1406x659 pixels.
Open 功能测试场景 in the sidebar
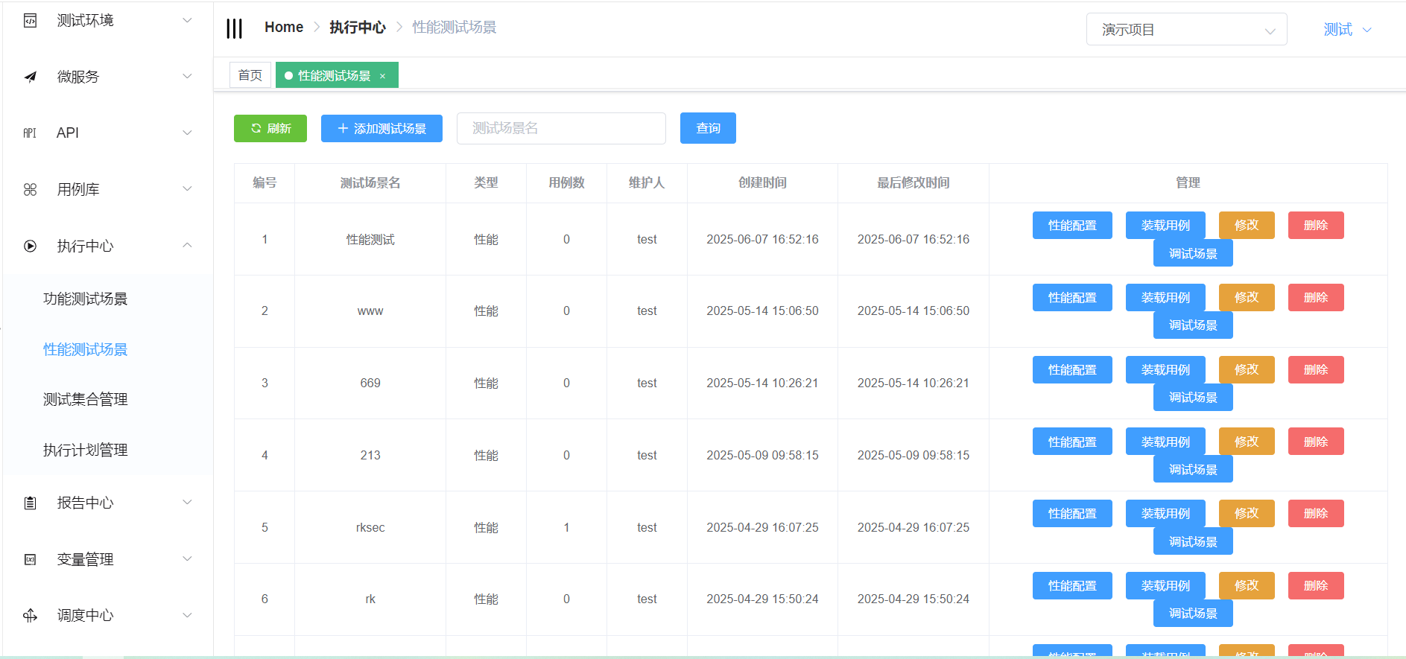[86, 299]
